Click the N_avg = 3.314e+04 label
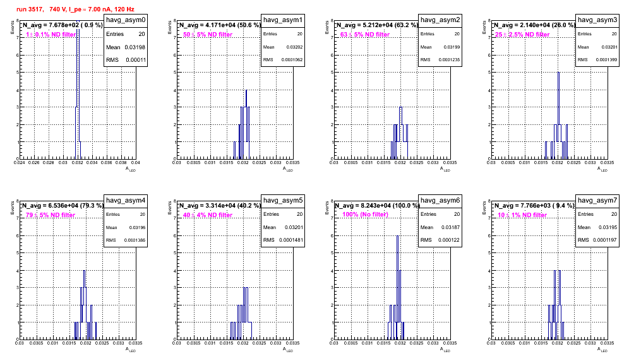 tap(220, 206)
